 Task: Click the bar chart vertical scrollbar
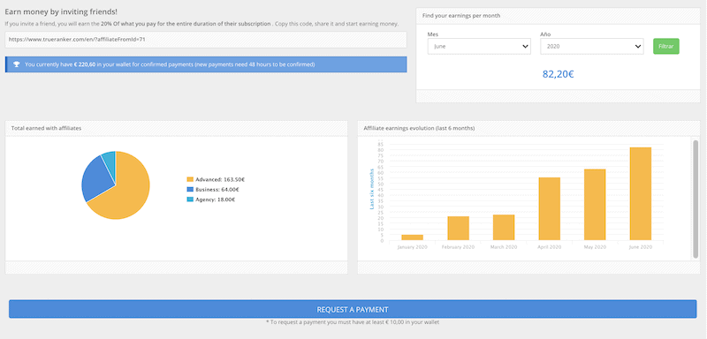pos(696,199)
